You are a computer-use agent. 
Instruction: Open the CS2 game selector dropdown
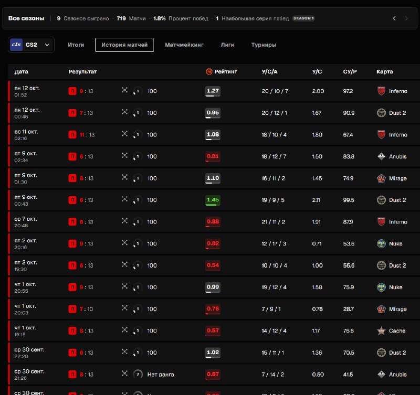[x=31, y=45]
